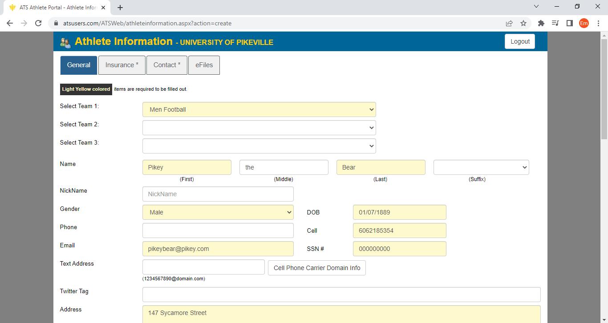Click the browser address bar URL
Viewport: 608px width, 323px height.
pos(147,23)
